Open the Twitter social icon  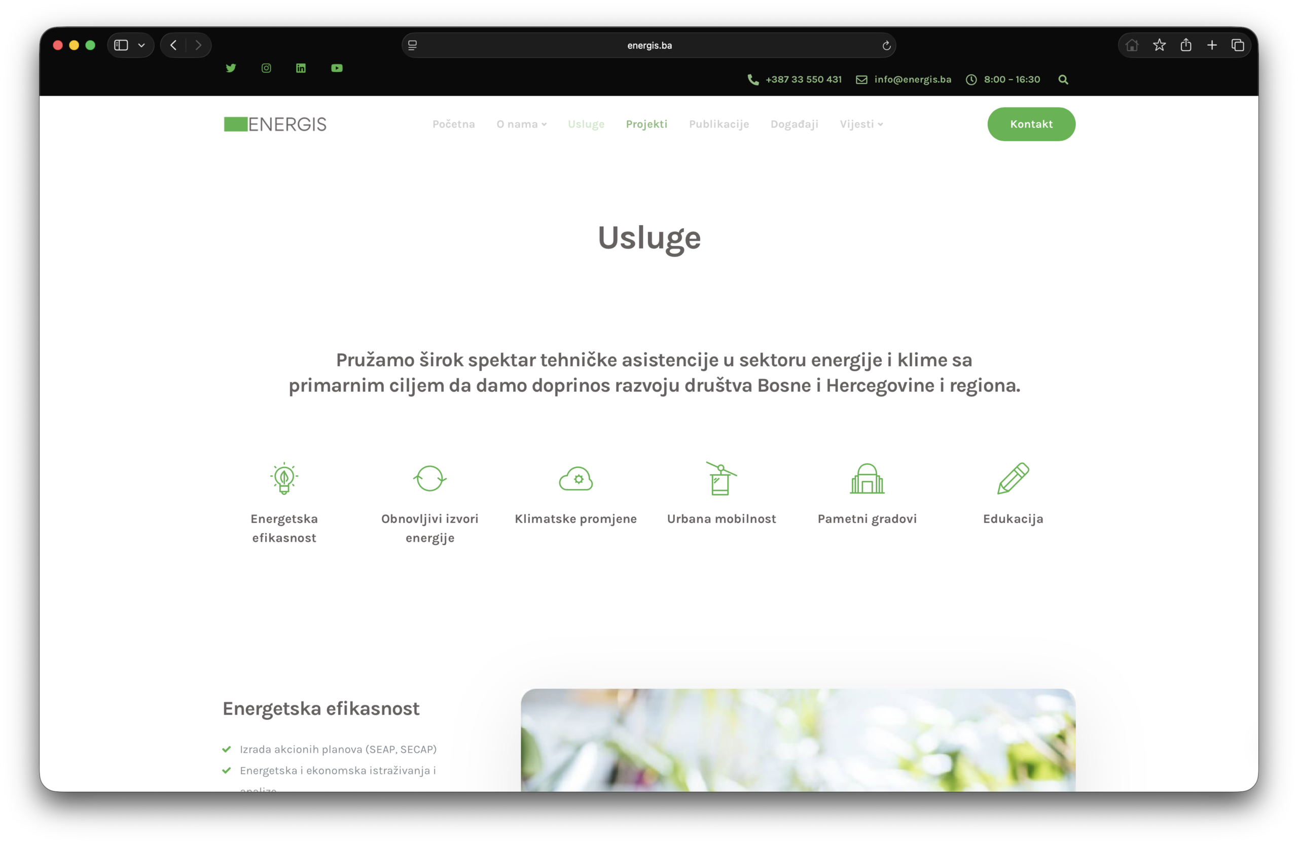(x=231, y=68)
